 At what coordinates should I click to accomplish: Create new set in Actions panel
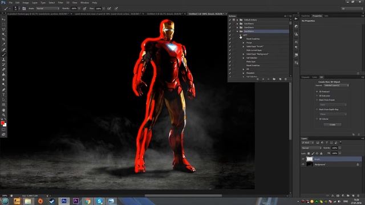[x=274, y=79]
